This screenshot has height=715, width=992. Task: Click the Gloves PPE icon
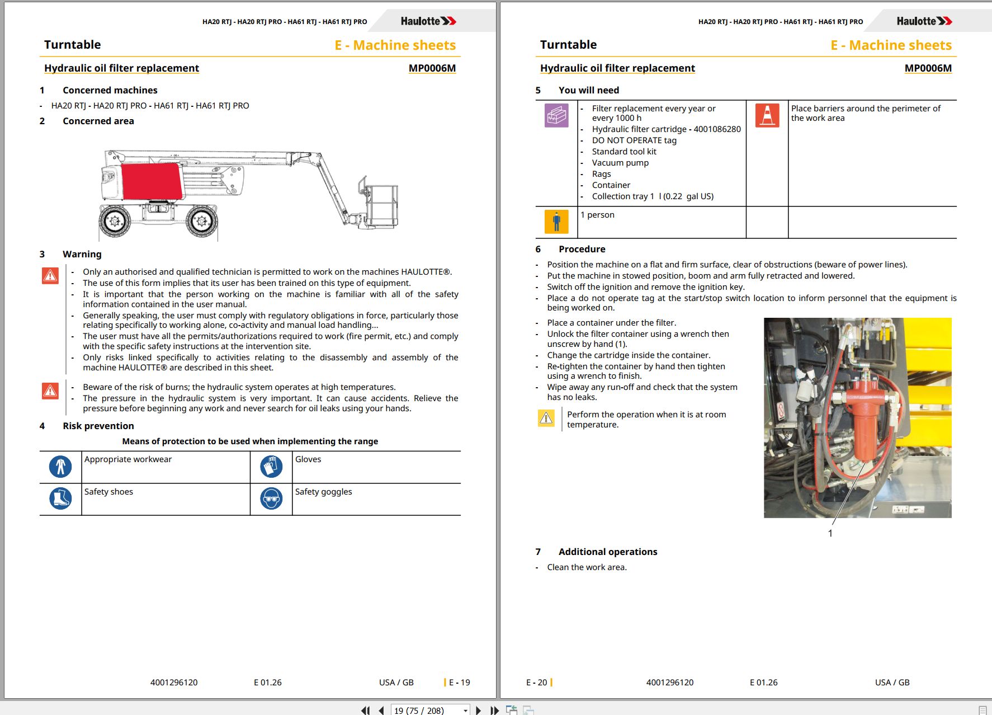tap(271, 467)
